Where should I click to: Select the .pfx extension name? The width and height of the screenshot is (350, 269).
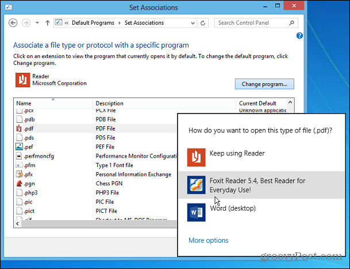[x=28, y=174]
